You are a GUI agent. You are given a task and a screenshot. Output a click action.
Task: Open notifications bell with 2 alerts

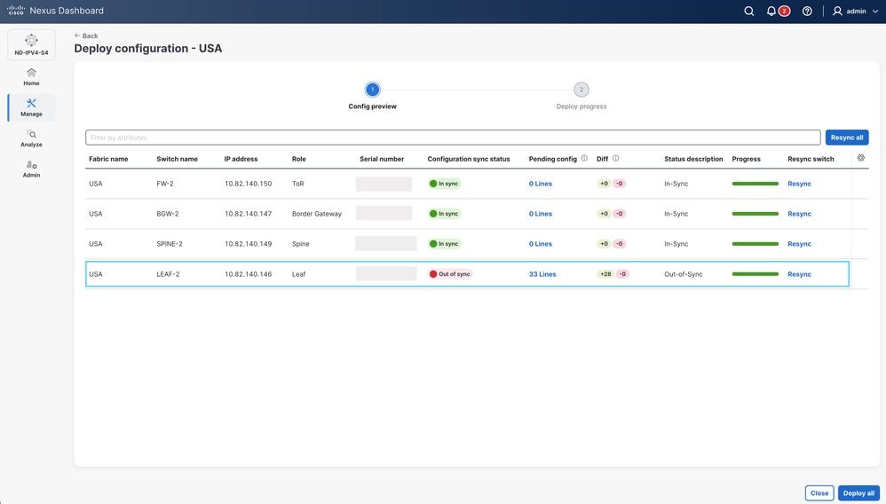[x=778, y=11]
